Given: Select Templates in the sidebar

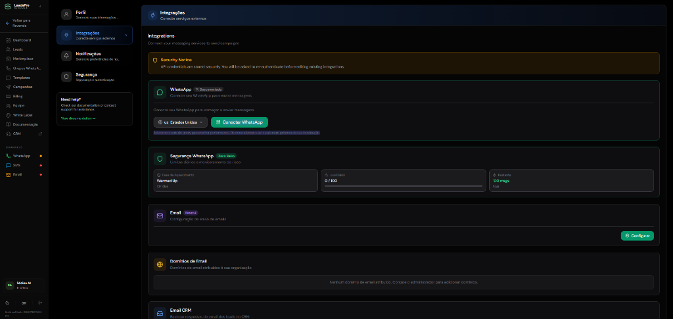Looking at the screenshot, I should pos(22,78).
